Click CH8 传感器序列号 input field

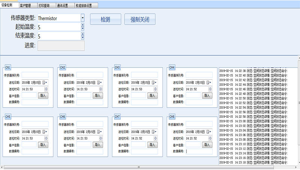pyautogui.click(x=199, y=124)
